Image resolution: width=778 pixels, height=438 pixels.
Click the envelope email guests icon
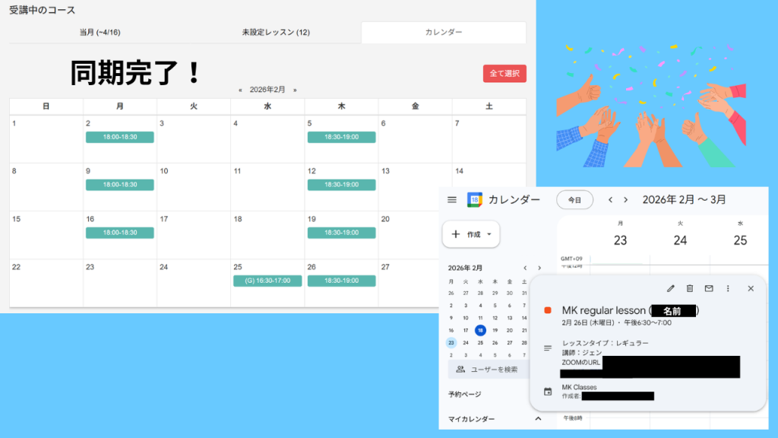(709, 288)
